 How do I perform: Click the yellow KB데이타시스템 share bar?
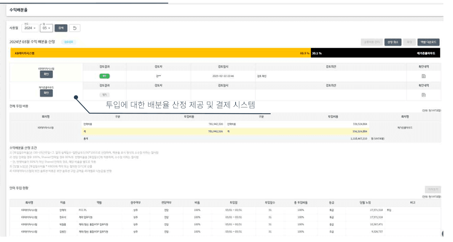[160, 53]
